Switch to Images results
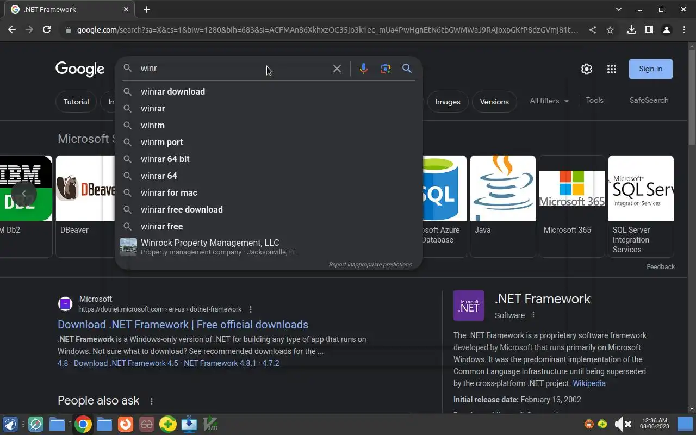 448,102
